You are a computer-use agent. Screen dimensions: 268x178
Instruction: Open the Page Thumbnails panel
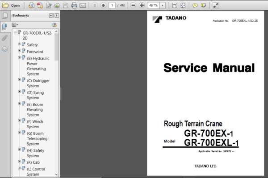coord(5,16)
